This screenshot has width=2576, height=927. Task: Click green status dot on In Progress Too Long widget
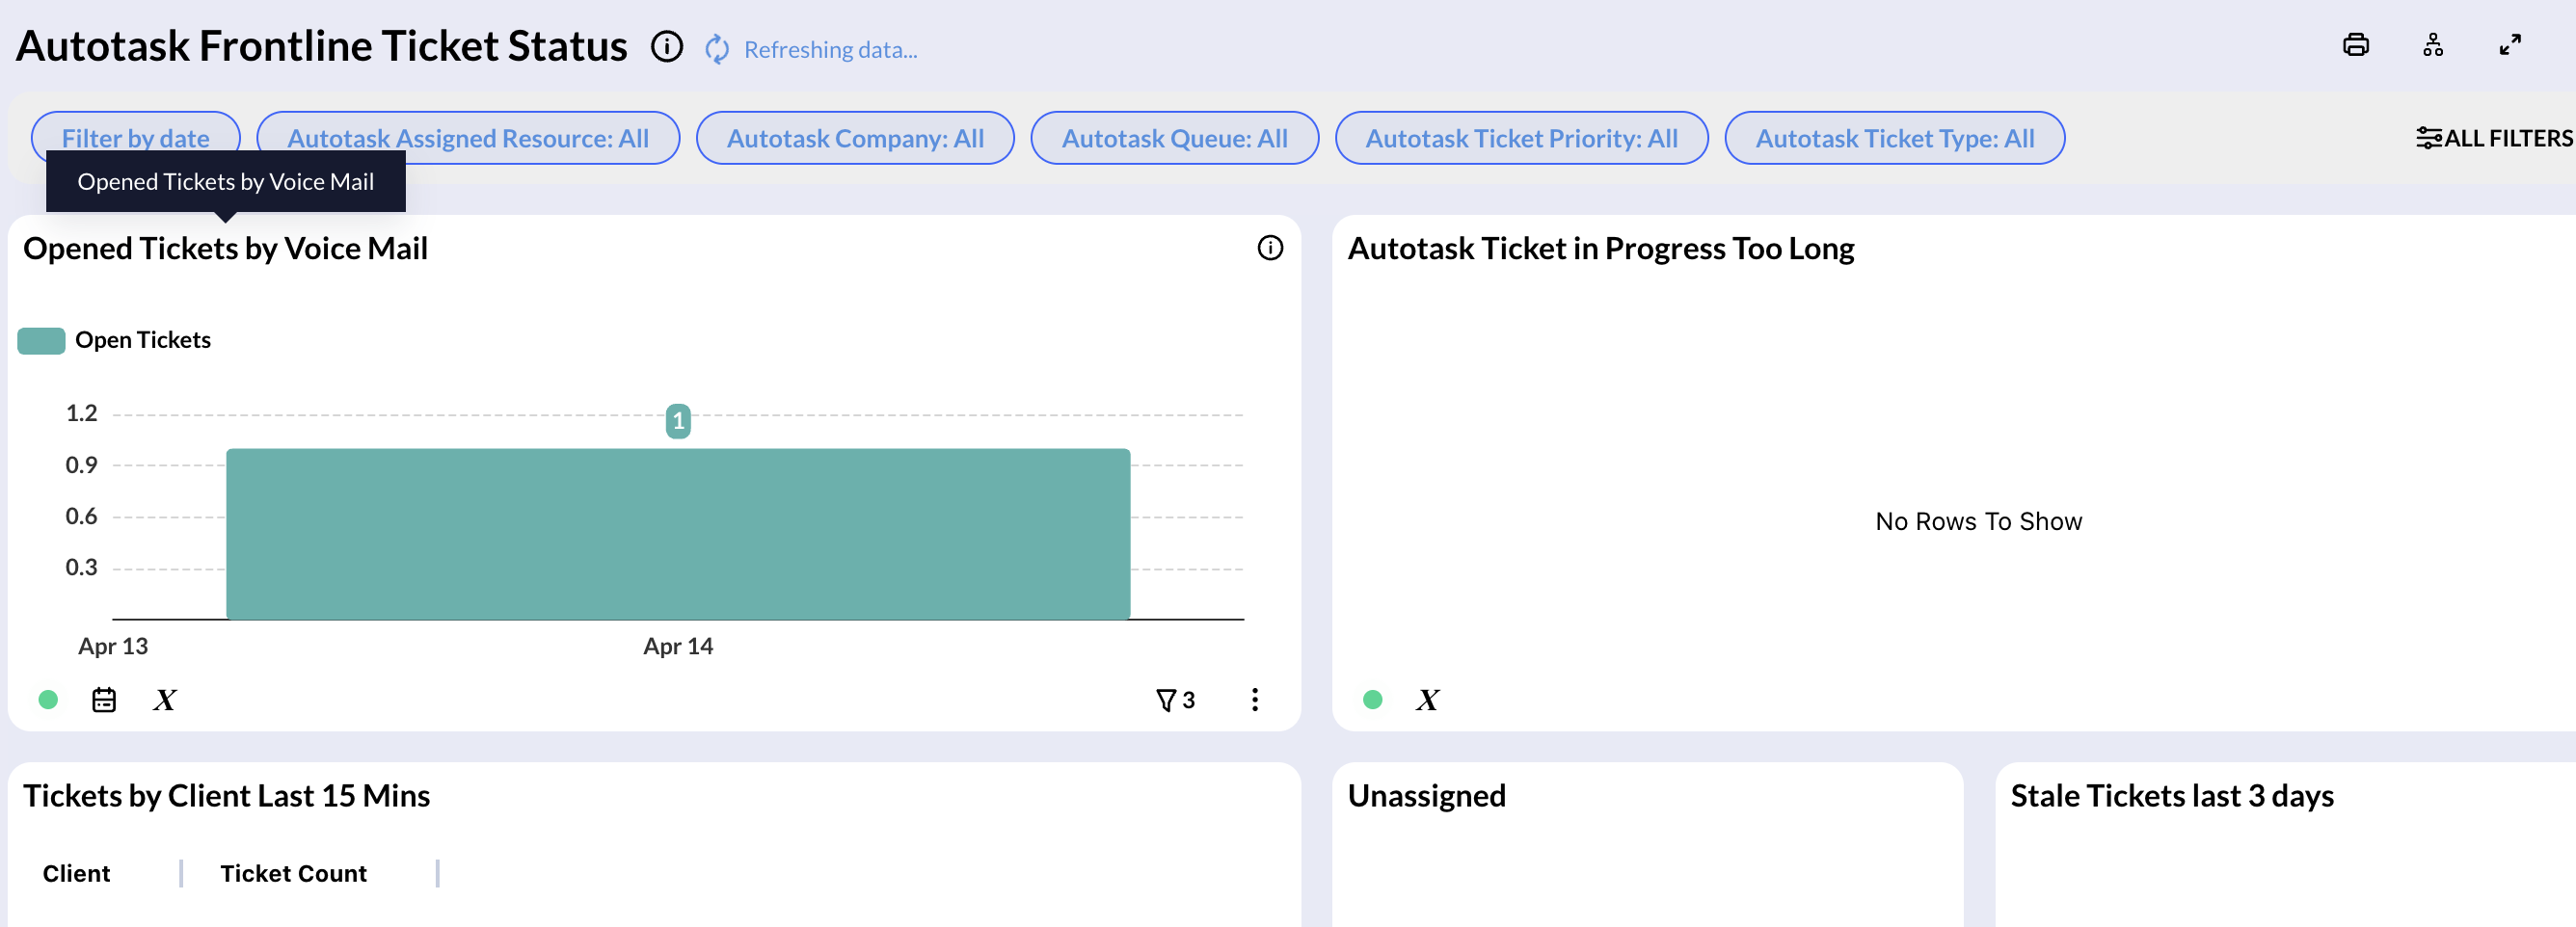click(x=1373, y=700)
